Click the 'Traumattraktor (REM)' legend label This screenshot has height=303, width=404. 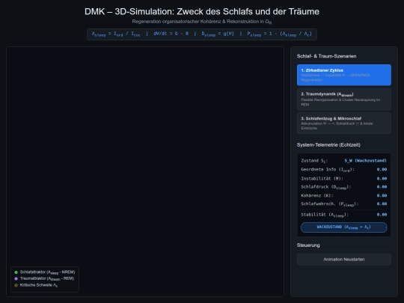(47, 278)
